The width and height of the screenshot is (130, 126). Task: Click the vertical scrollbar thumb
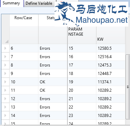click(128, 87)
